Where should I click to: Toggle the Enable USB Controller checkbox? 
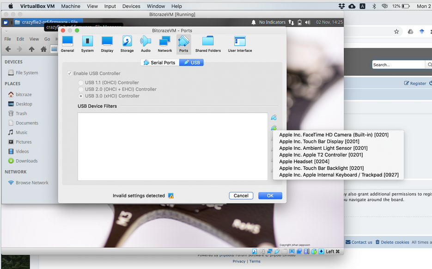pos(70,73)
